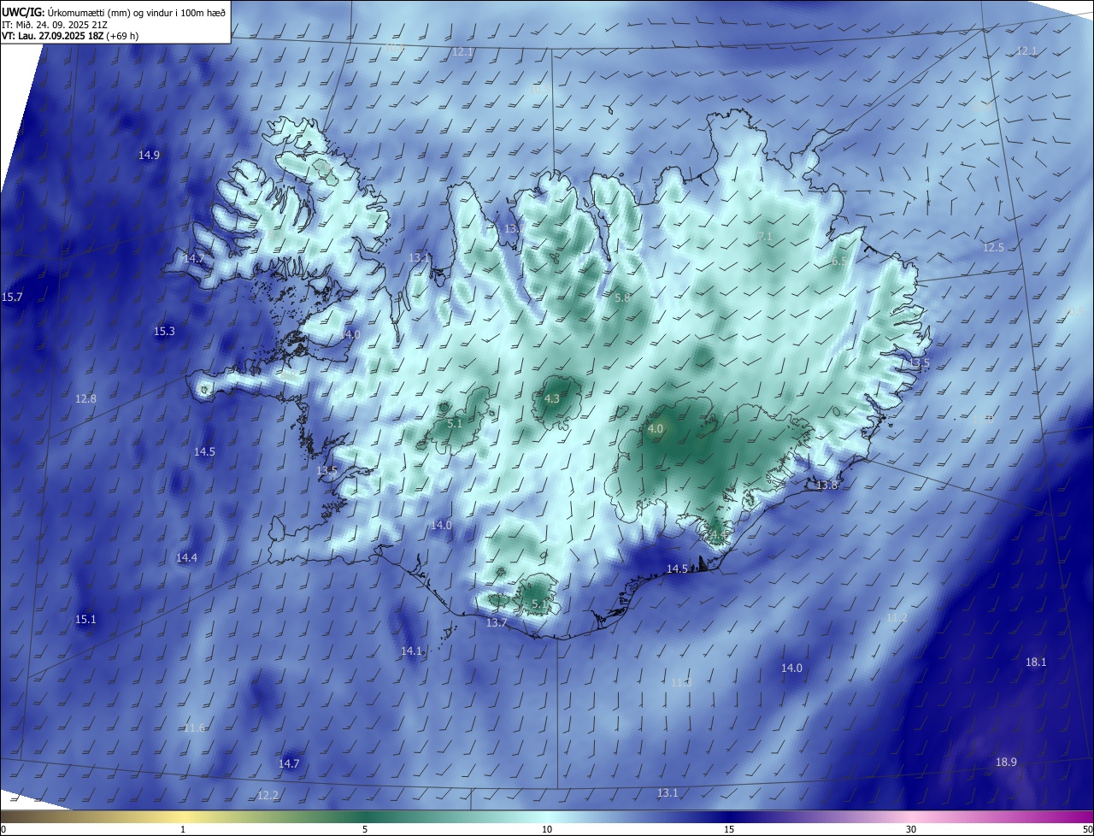The image size is (1094, 836).
Task: Click the 12.8 value label
Action: pos(85,398)
